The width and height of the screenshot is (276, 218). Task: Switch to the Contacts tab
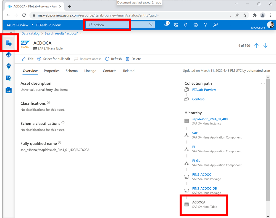(109, 71)
